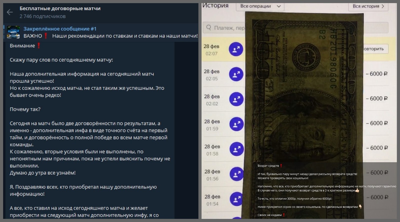
Task: Click the time 01:54 in operation history
Action: click(x=212, y=204)
